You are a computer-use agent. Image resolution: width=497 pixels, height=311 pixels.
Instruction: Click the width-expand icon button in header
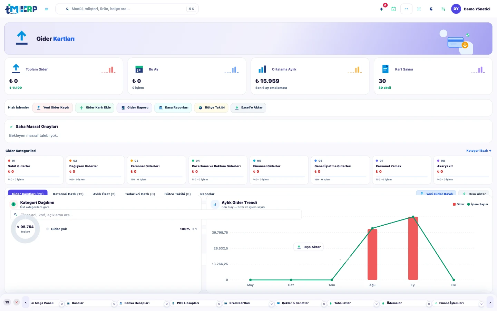[406, 9]
